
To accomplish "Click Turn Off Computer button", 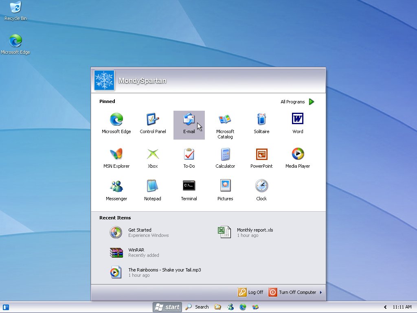I will pyautogui.click(x=292, y=292).
